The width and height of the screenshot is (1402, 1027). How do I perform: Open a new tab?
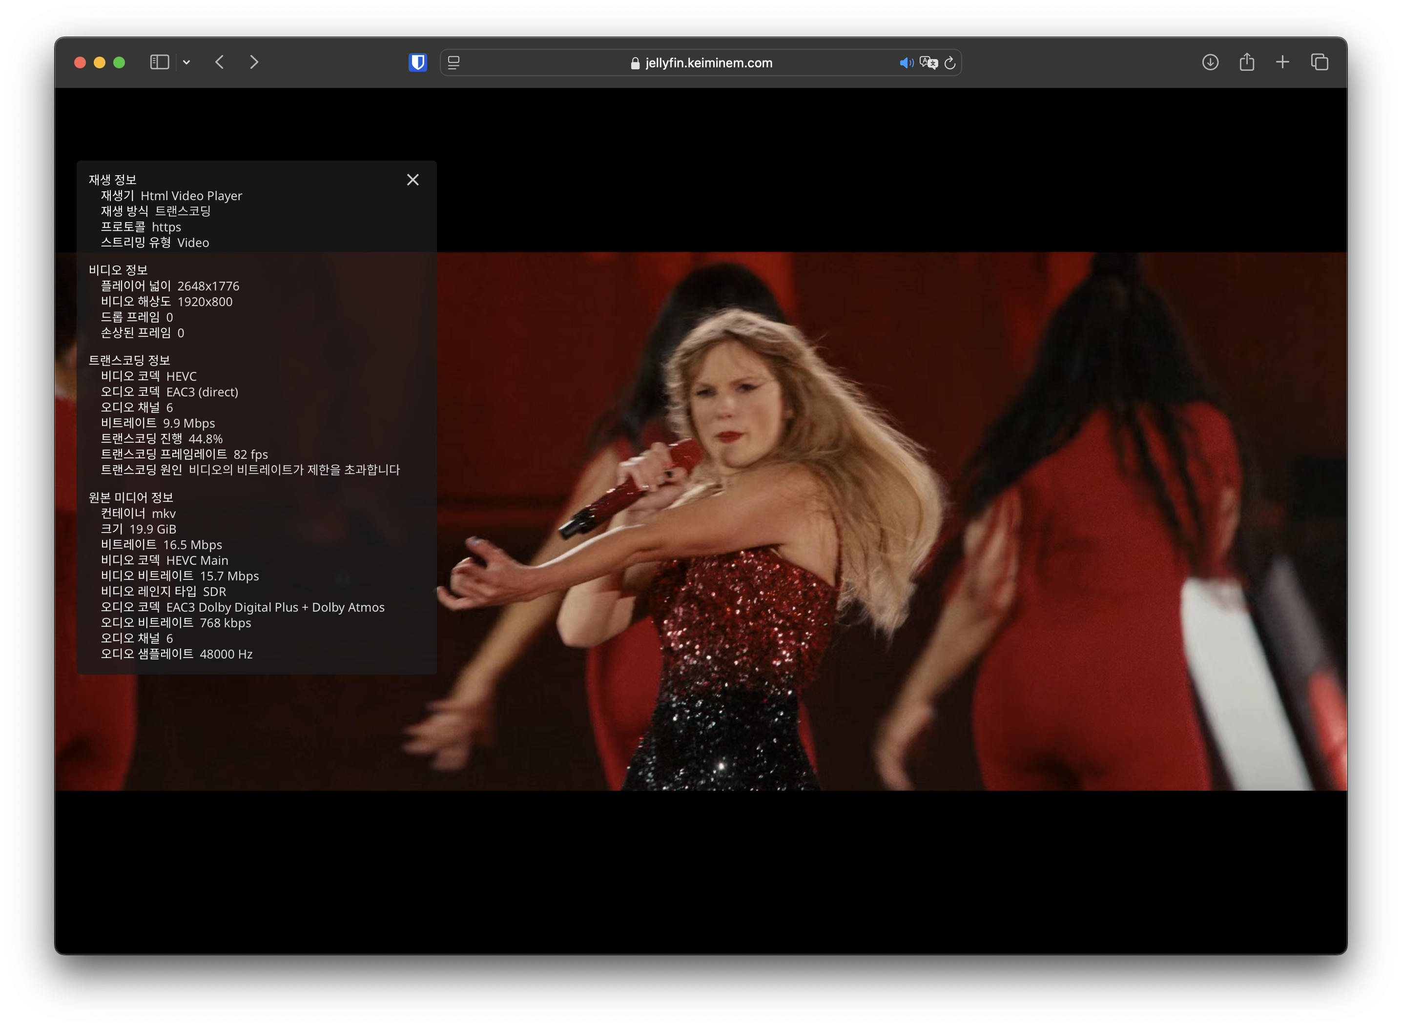[1282, 62]
